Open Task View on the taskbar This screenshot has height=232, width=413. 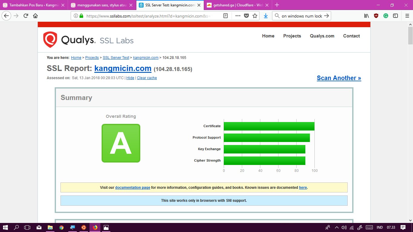click(28, 227)
